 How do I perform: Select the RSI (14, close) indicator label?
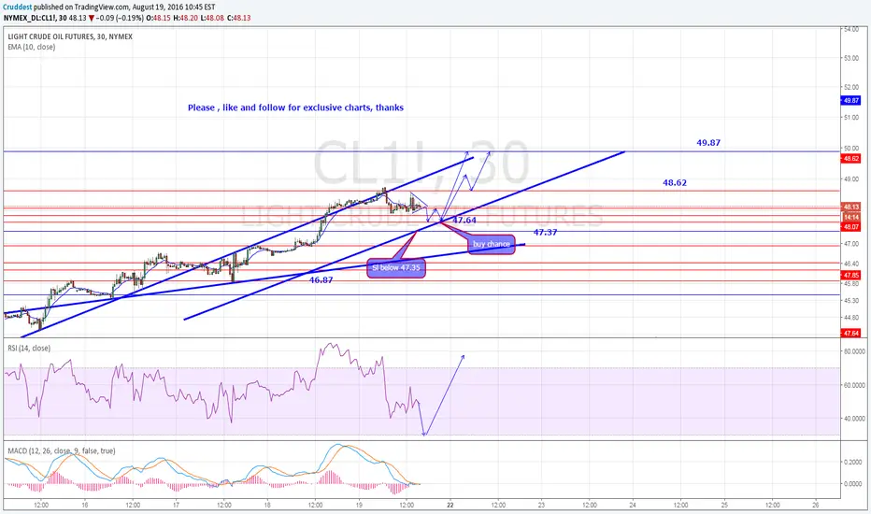(29, 349)
